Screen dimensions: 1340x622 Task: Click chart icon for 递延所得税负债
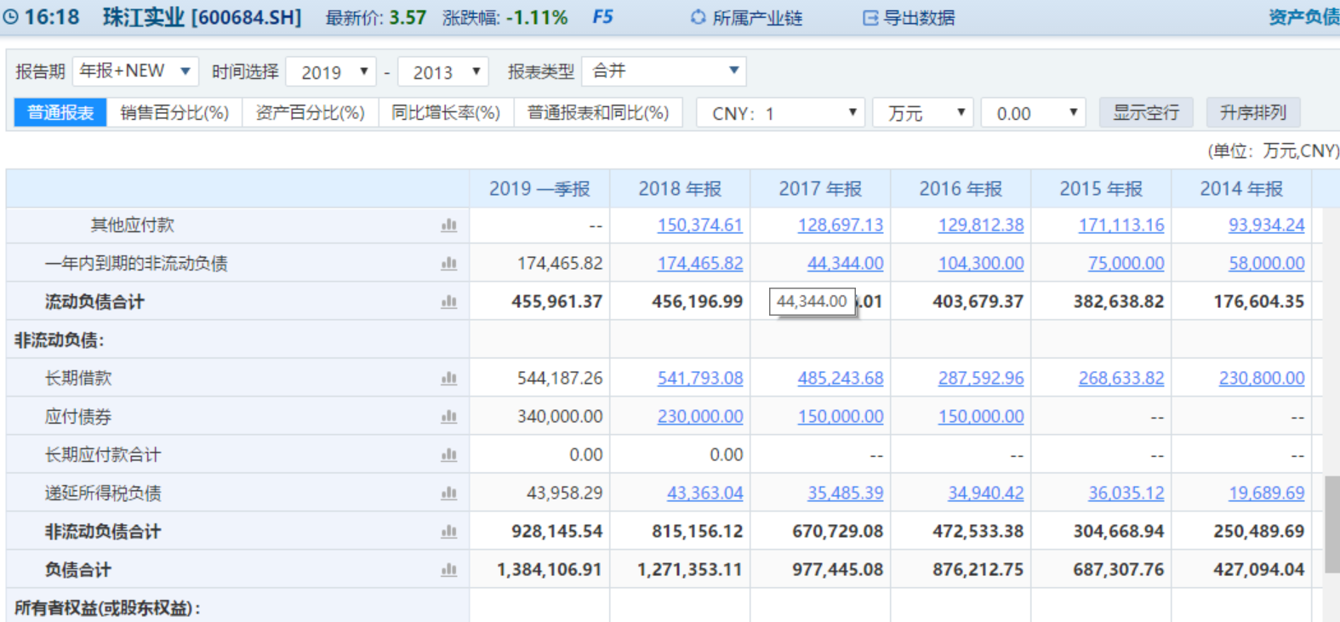(x=449, y=494)
